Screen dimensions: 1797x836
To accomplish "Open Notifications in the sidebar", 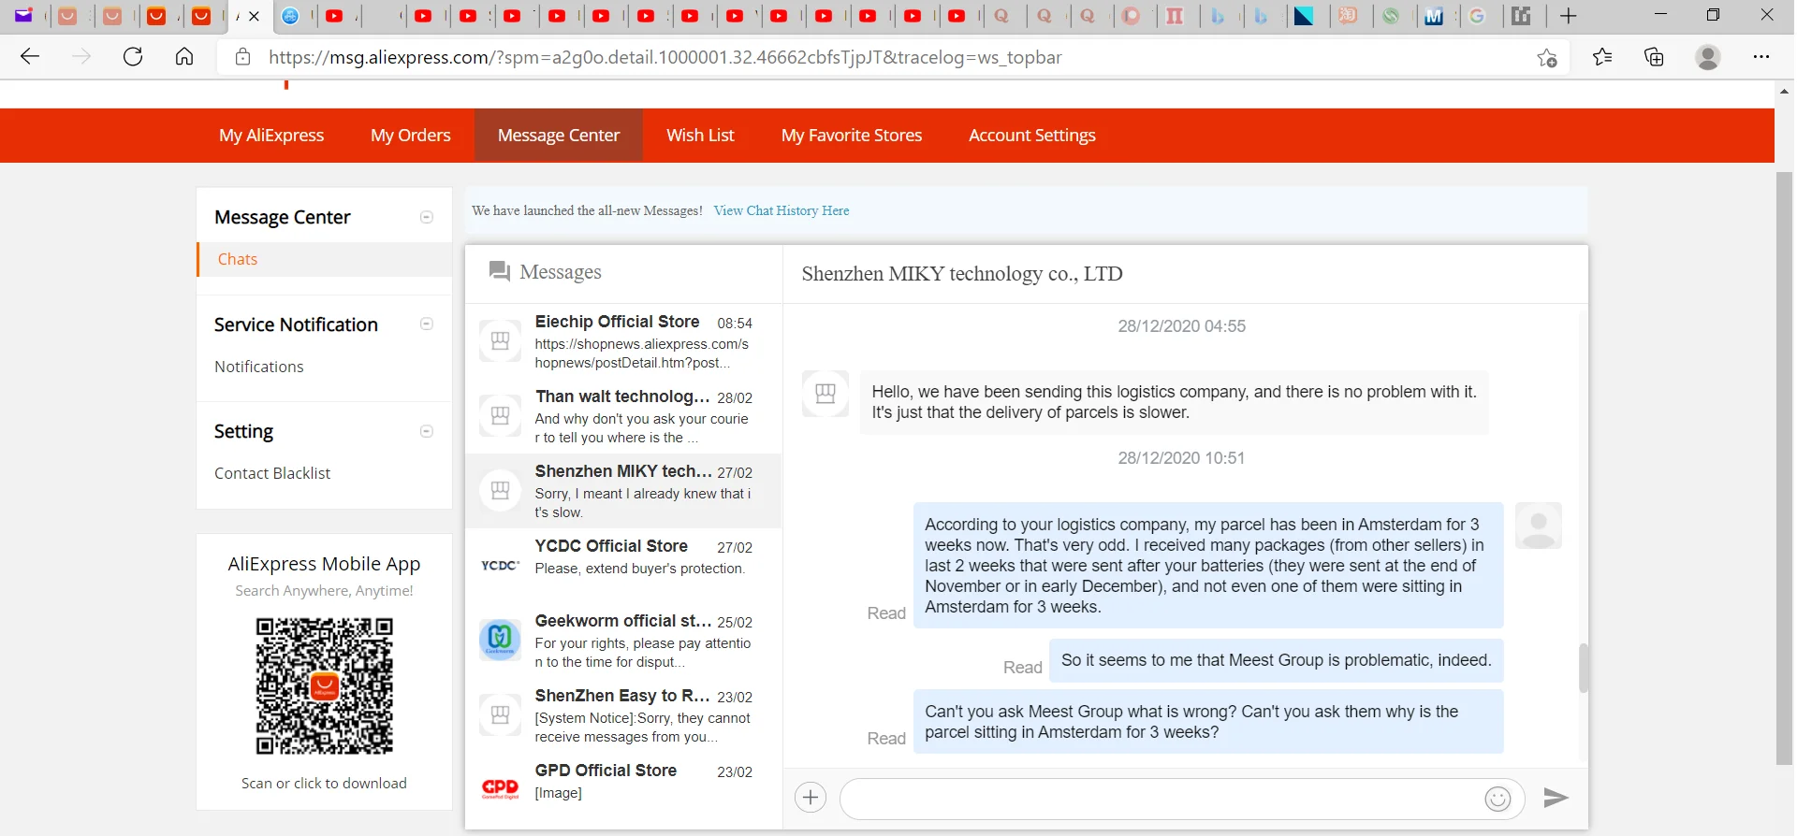I will click(259, 367).
